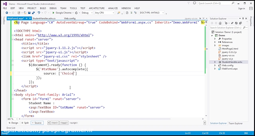255x136 pixels.
Task: Switch to the Web.config tab
Action: point(70,18)
